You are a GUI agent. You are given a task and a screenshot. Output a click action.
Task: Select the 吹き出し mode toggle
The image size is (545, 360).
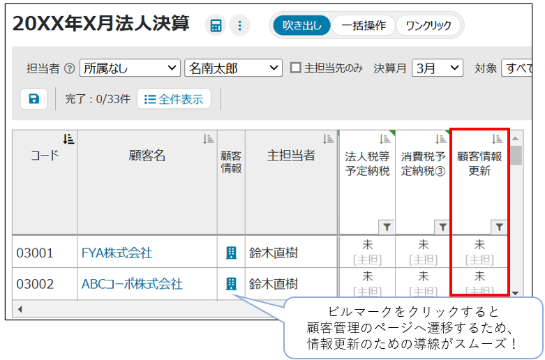(301, 26)
